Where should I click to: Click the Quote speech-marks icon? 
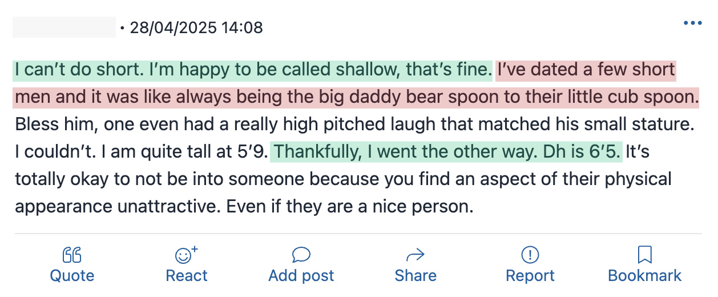[x=72, y=255]
